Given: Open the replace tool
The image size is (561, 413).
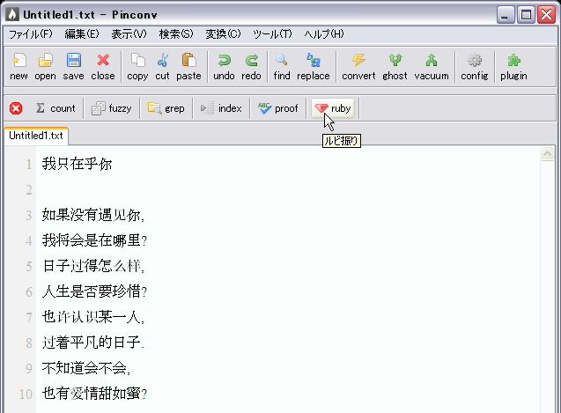Looking at the screenshot, I should tap(314, 67).
